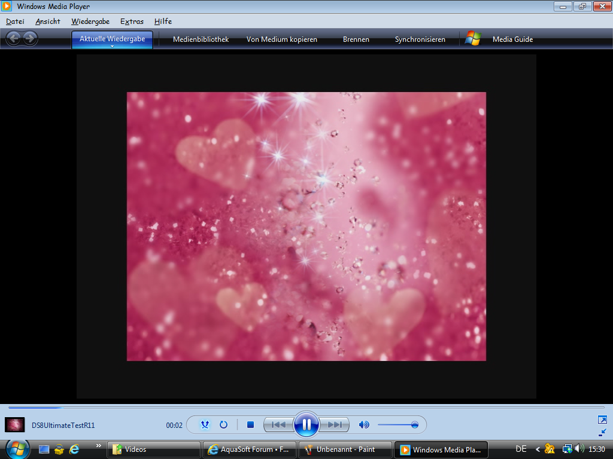Viewport: 613px width, 459px height.
Task: Click the volume slider handle
Action: coord(414,425)
